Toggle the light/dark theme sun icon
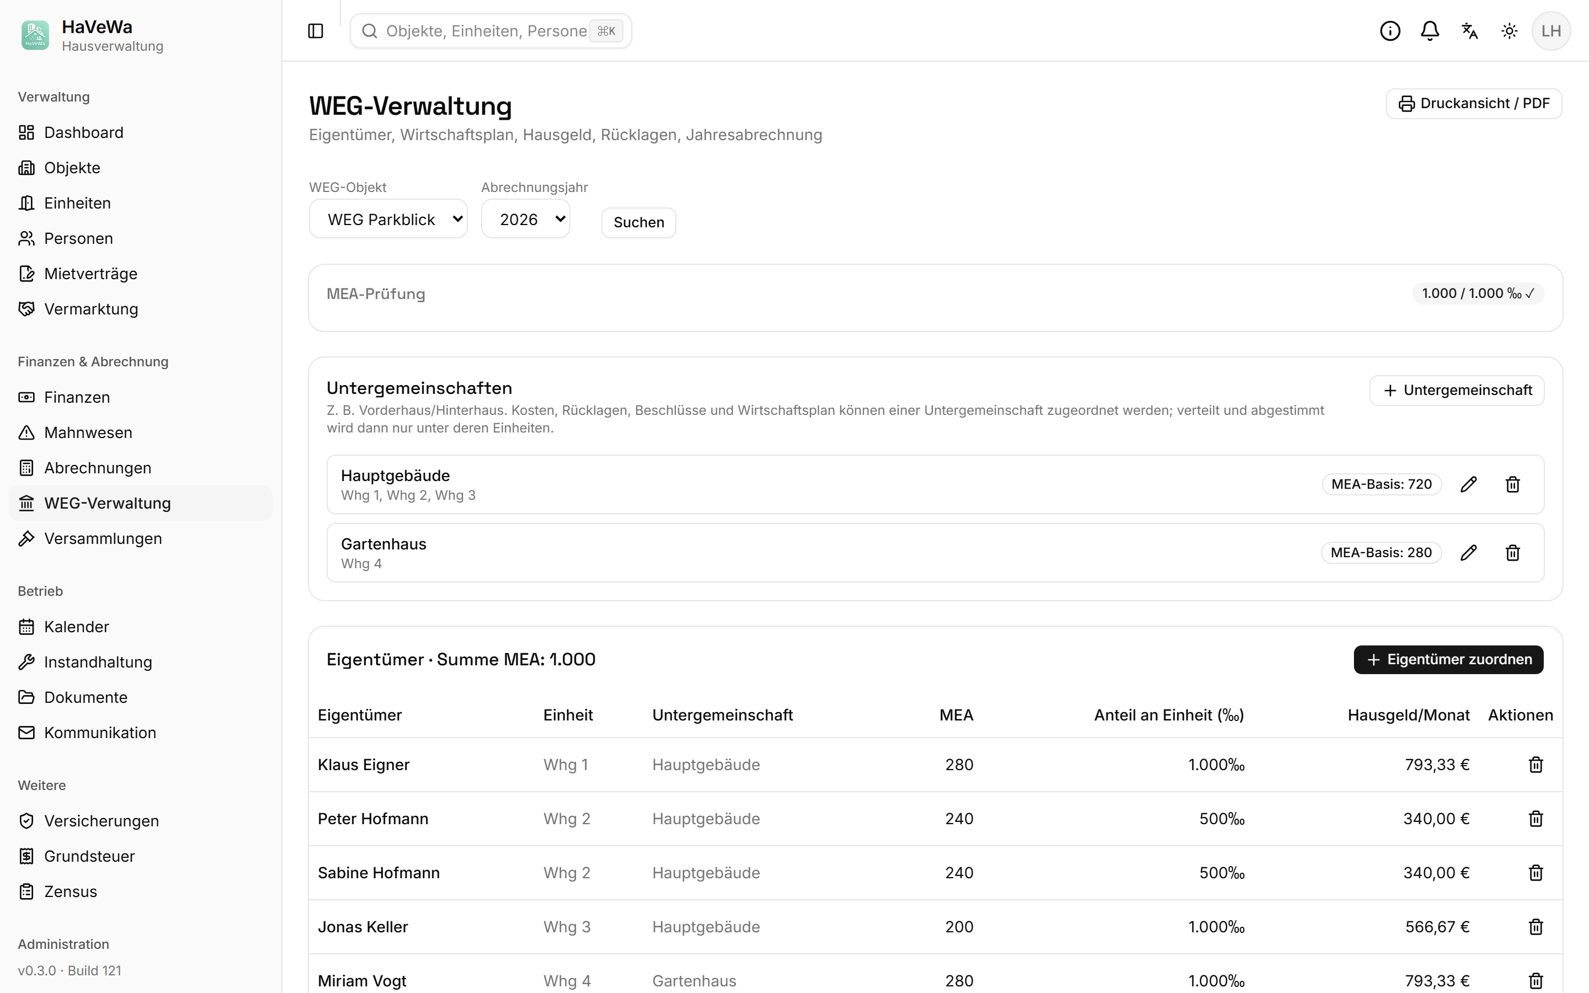Screen dimensions: 1589x993 tap(1509, 31)
